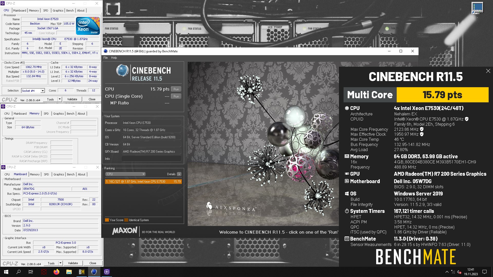Open the Ranking CPU dropdown
Screen dimensions: 493x277
point(126,174)
